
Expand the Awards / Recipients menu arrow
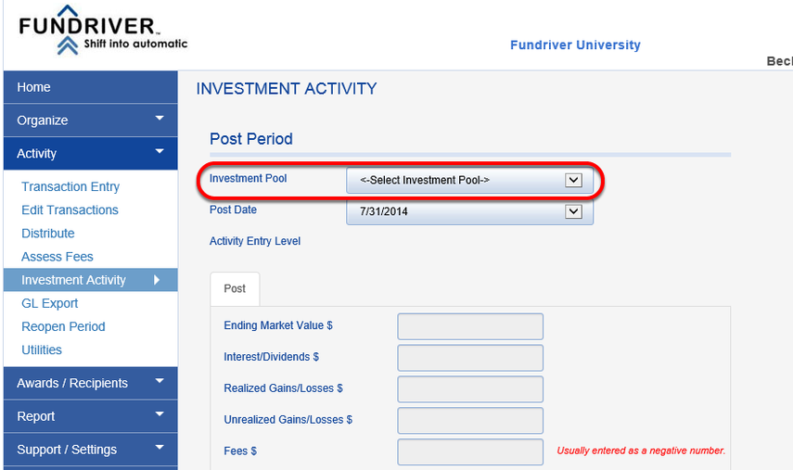coord(160,381)
